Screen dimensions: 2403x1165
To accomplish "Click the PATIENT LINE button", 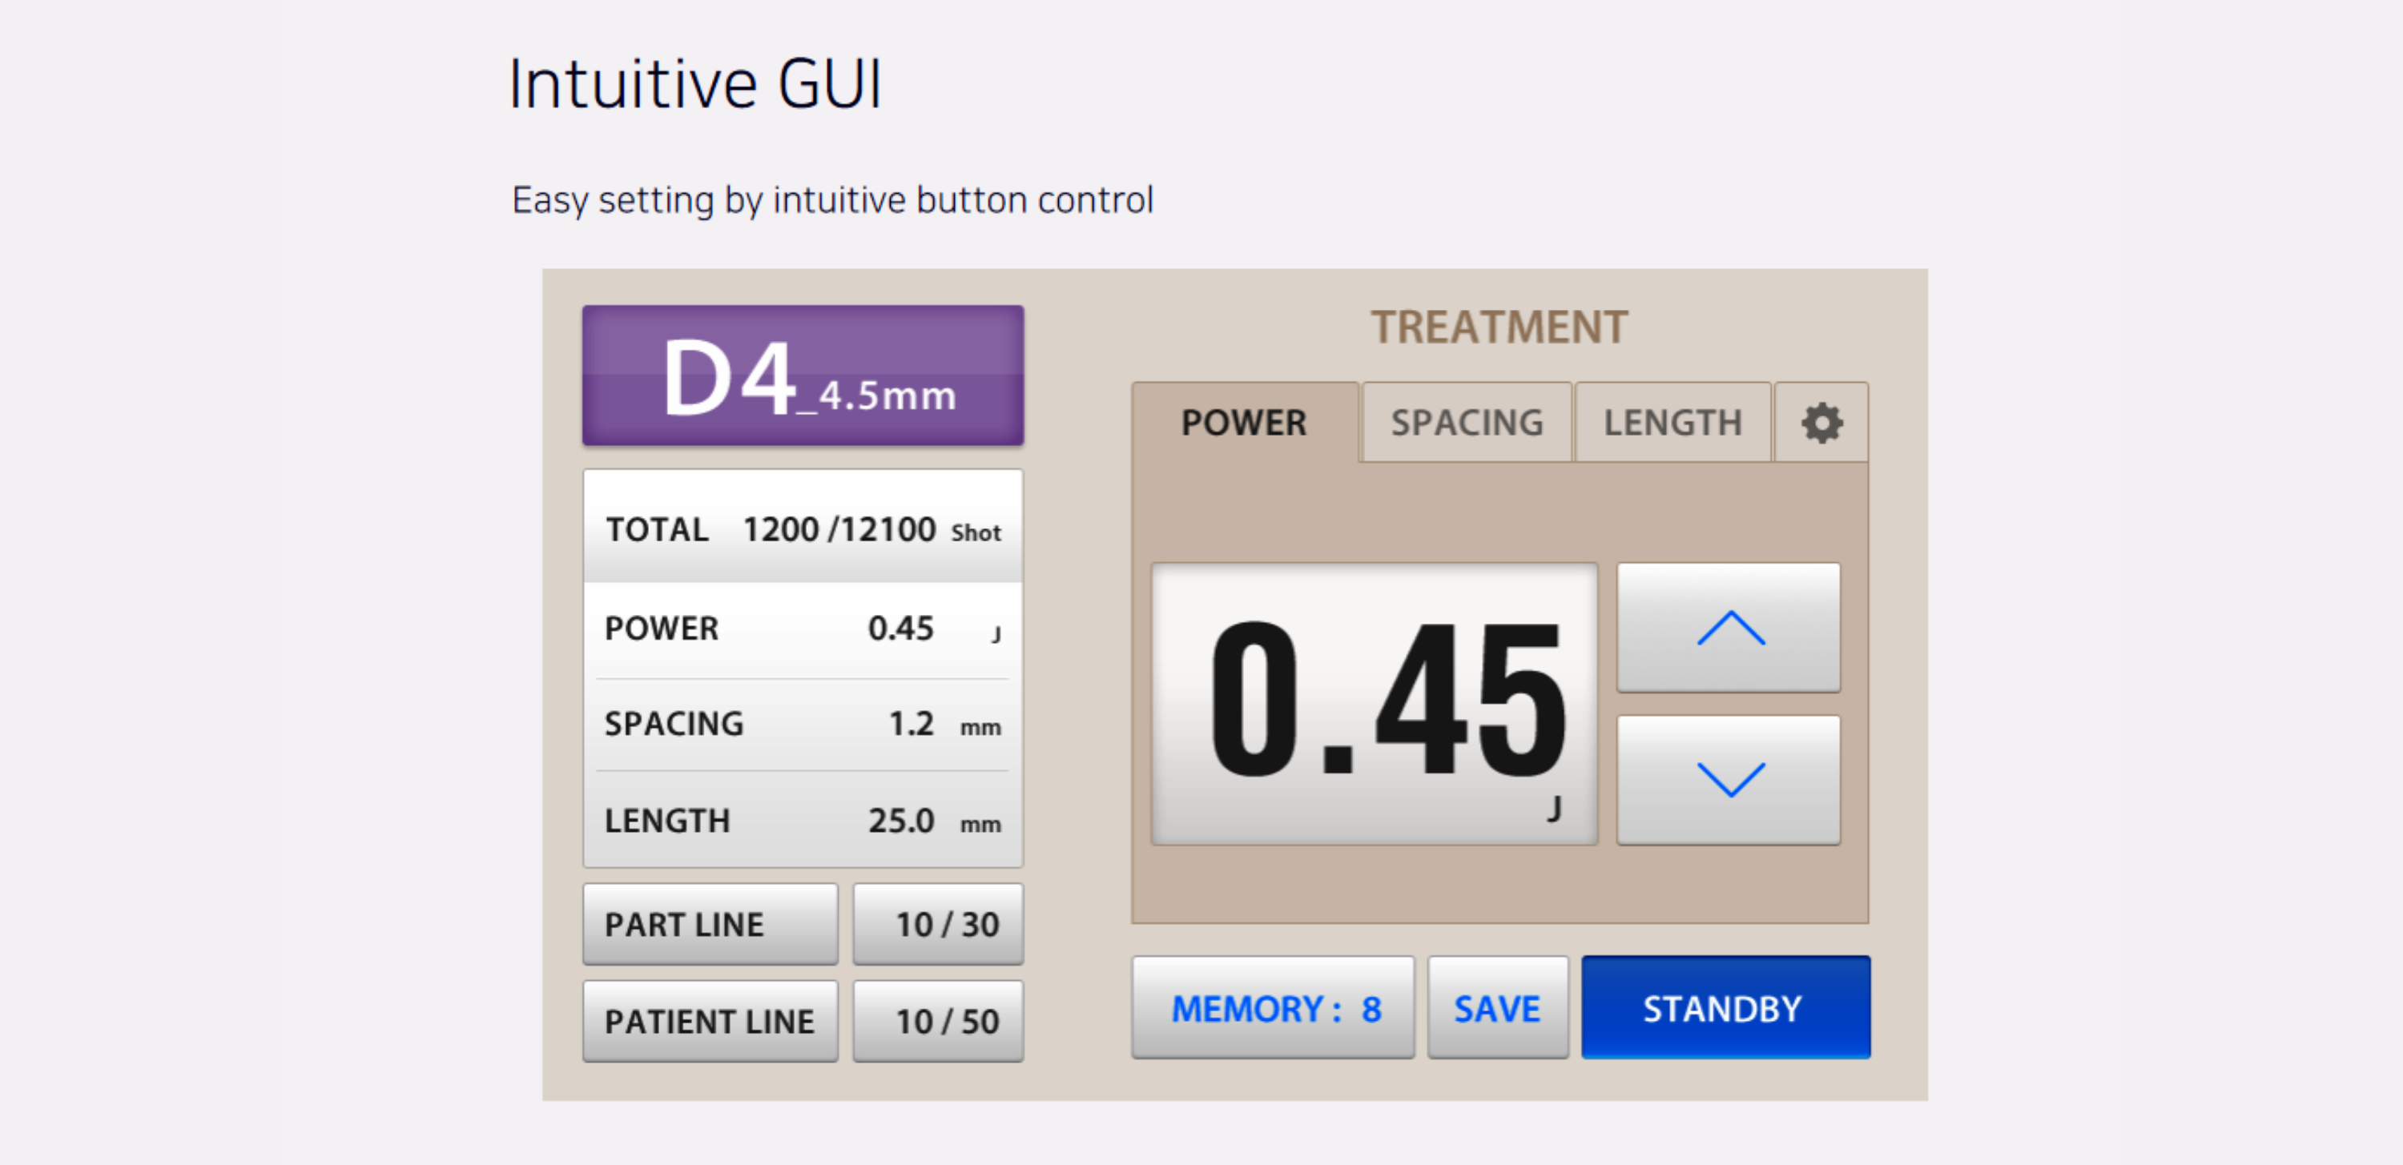I will pyautogui.click(x=709, y=1022).
